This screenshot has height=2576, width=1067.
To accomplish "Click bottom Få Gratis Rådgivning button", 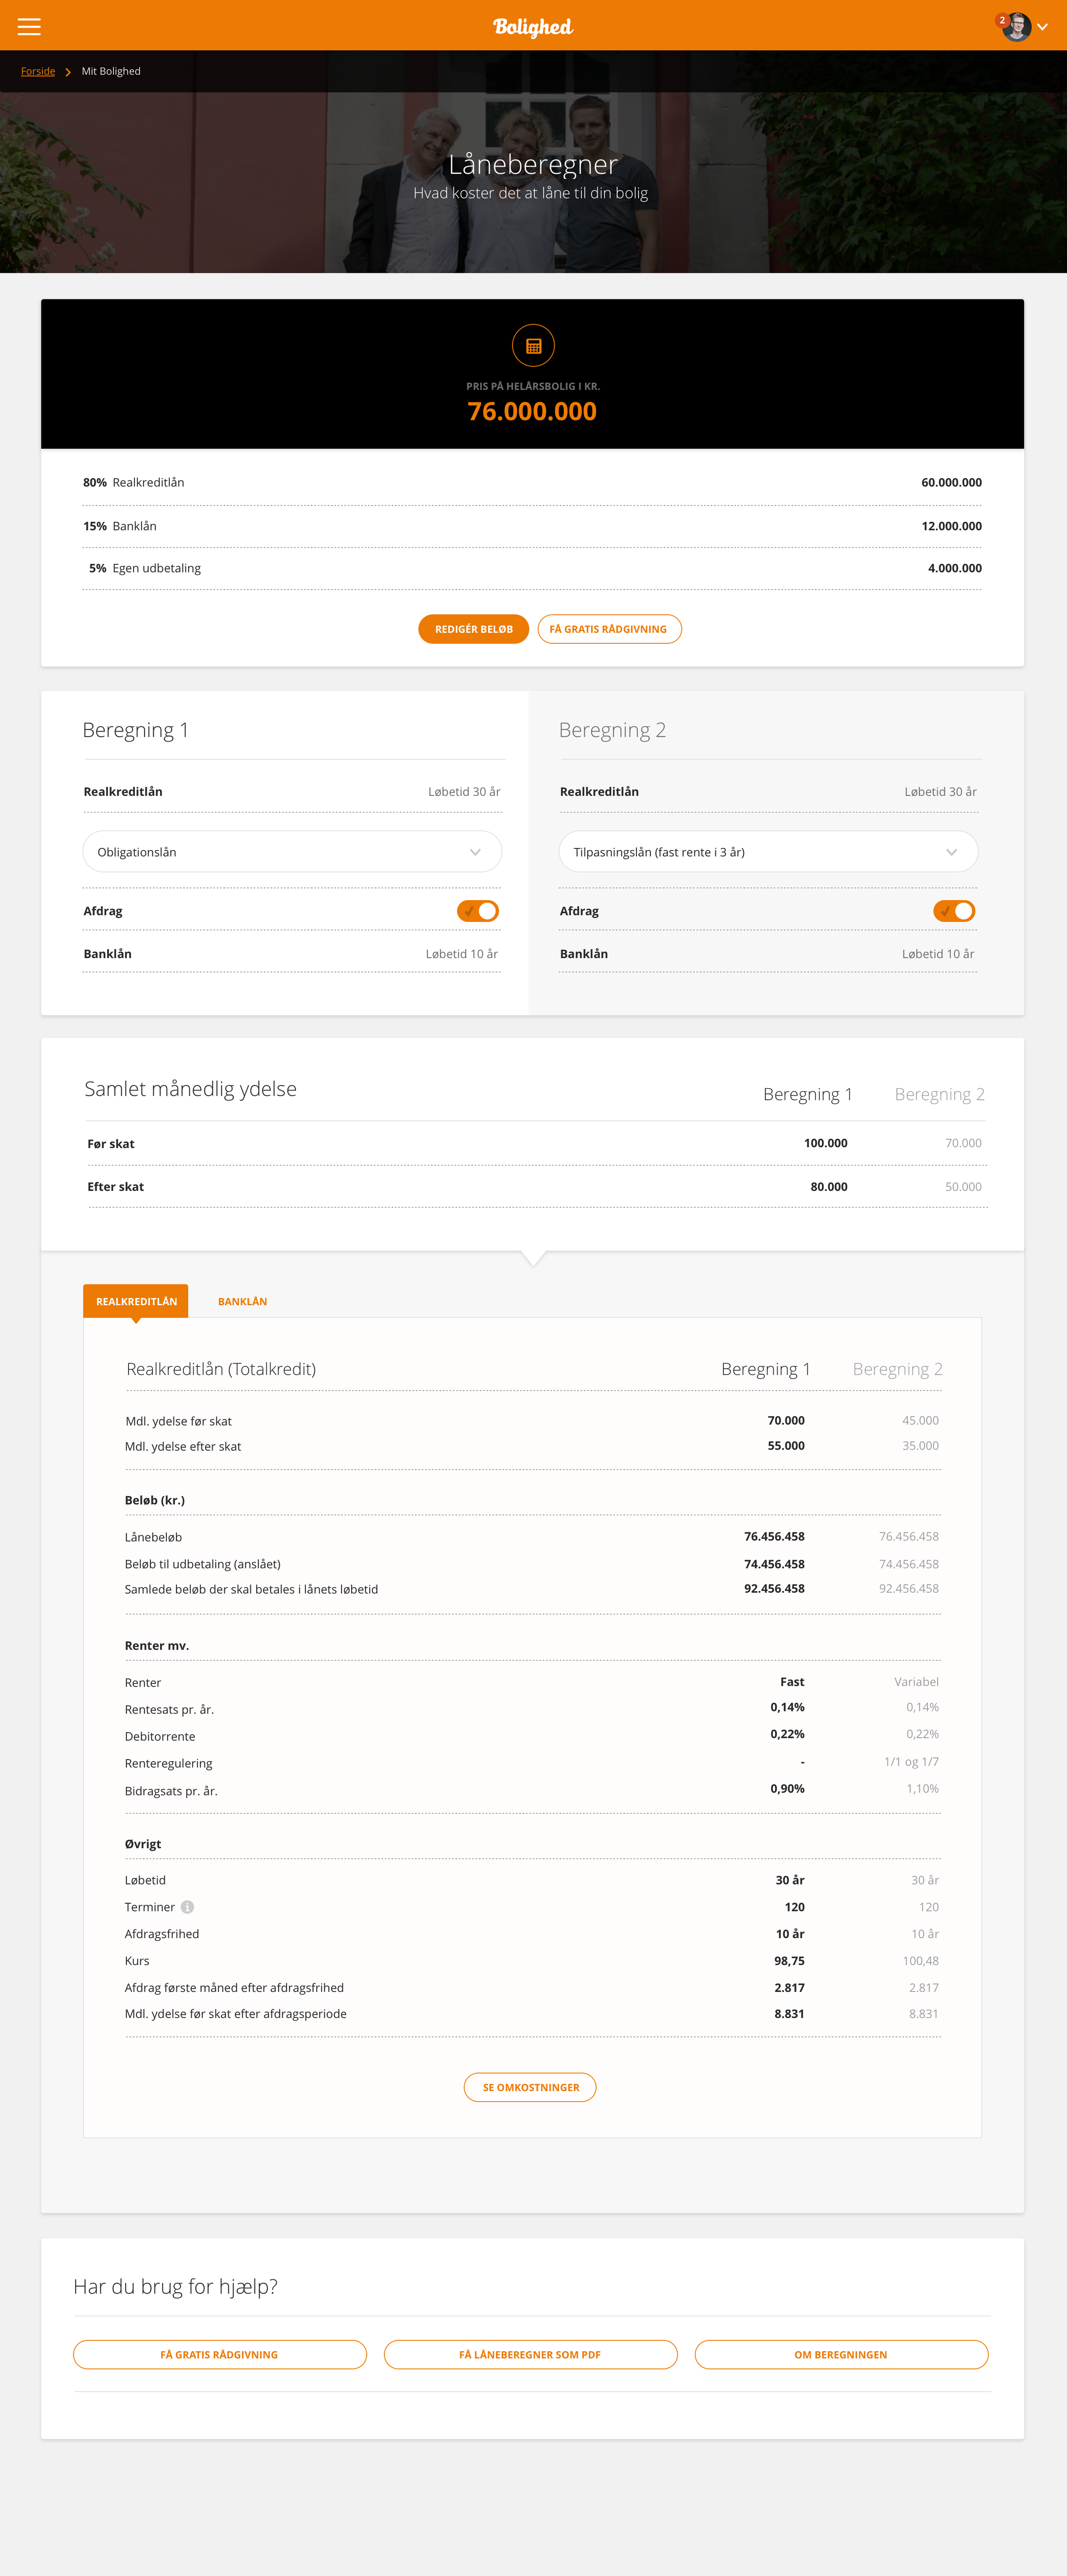I will click(220, 2354).
